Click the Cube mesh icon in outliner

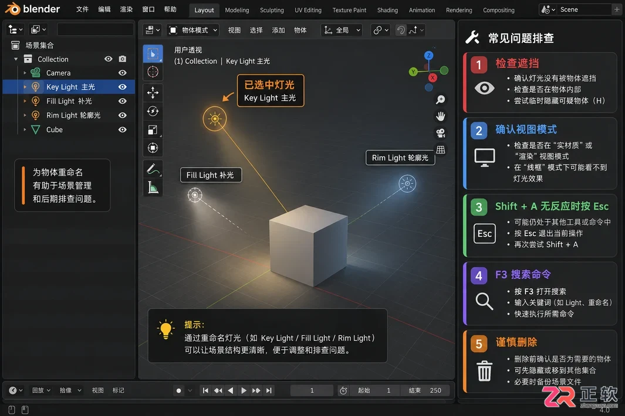click(x=35, y=129)
